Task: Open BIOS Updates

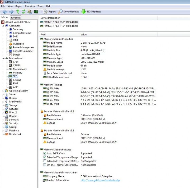Action: click(91, 12)
